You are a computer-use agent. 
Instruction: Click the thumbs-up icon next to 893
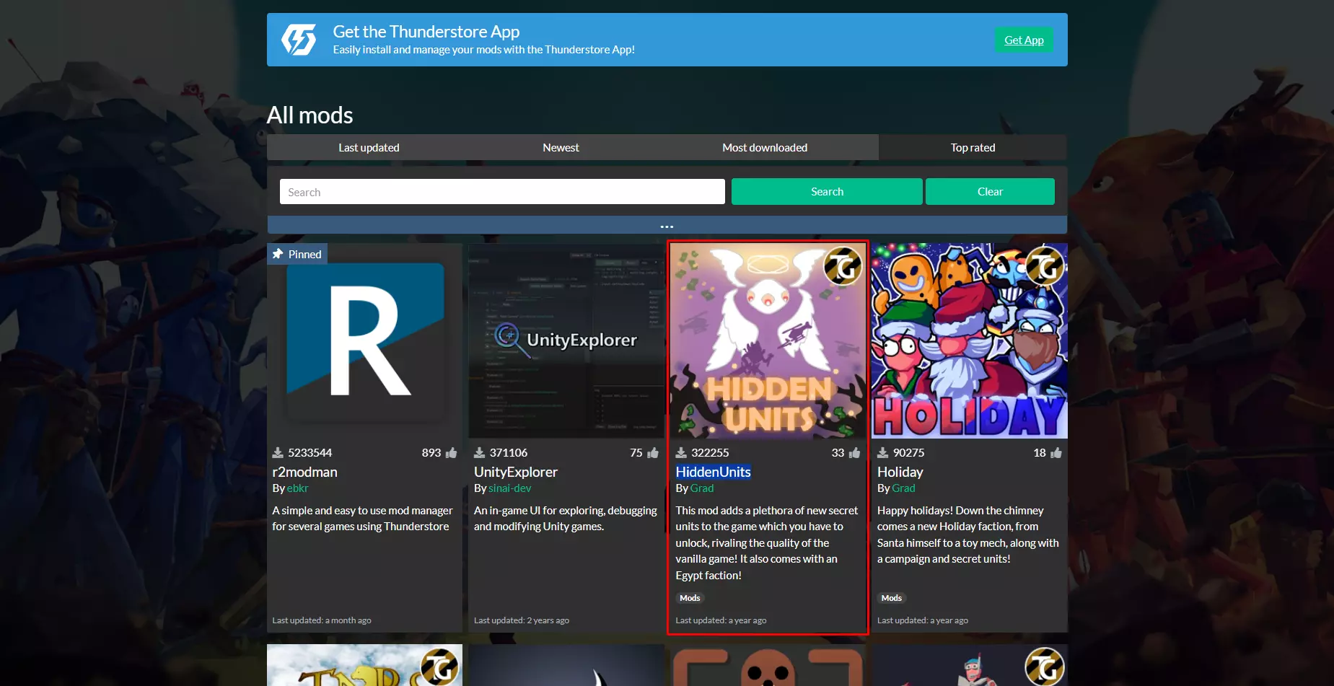click(x=451, y=453)
